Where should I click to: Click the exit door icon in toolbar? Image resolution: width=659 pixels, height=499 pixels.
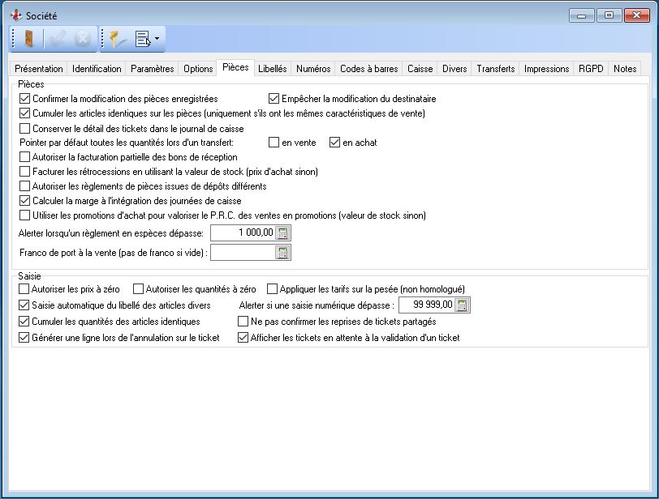pos(28,39)
